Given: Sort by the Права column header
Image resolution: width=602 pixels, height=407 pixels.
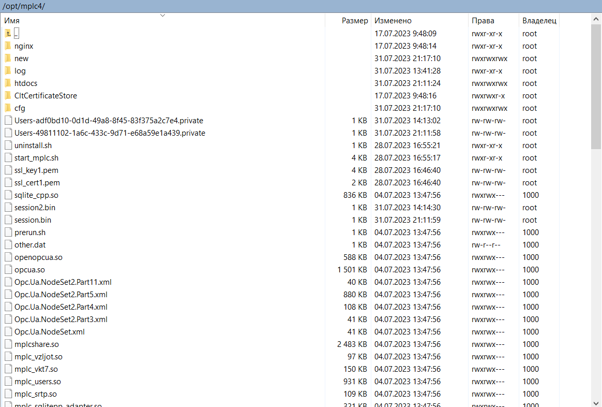Looking at the screenshot, I should [x=494, y=21].
